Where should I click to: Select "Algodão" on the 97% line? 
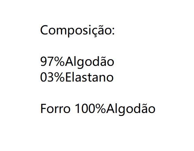click(89, 62)
